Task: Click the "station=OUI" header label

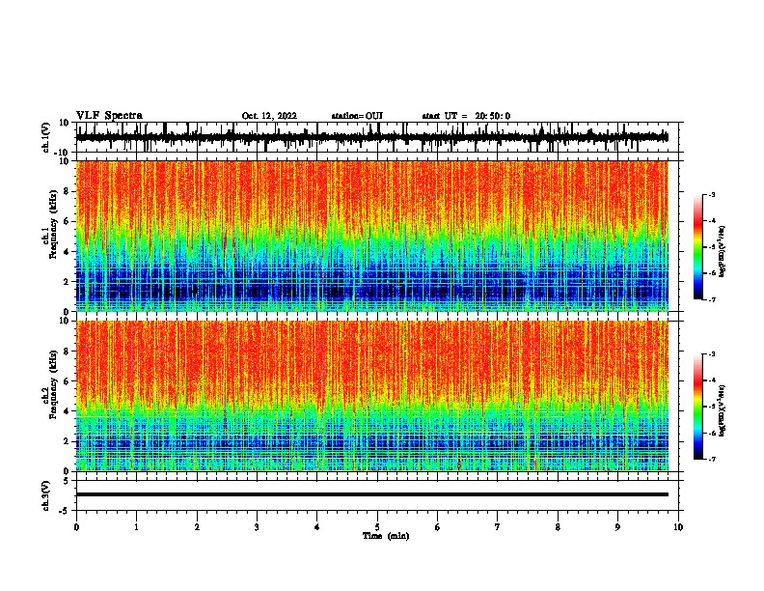Action: pos(357,116)
